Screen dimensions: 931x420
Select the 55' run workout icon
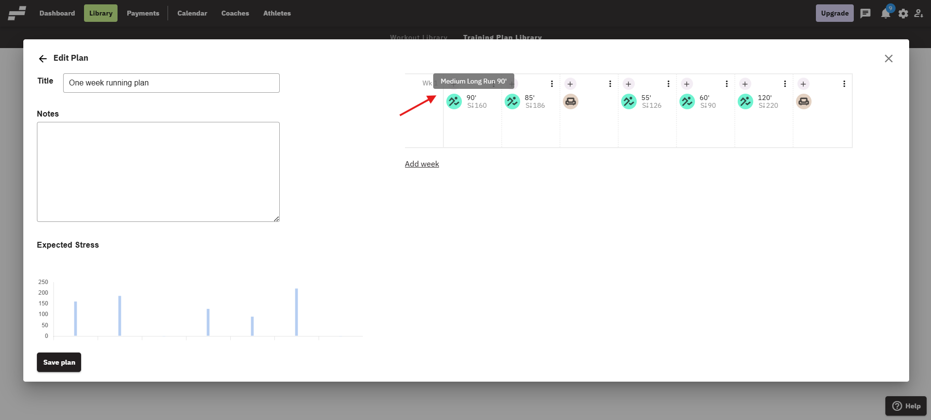click(x=629, y=101)
